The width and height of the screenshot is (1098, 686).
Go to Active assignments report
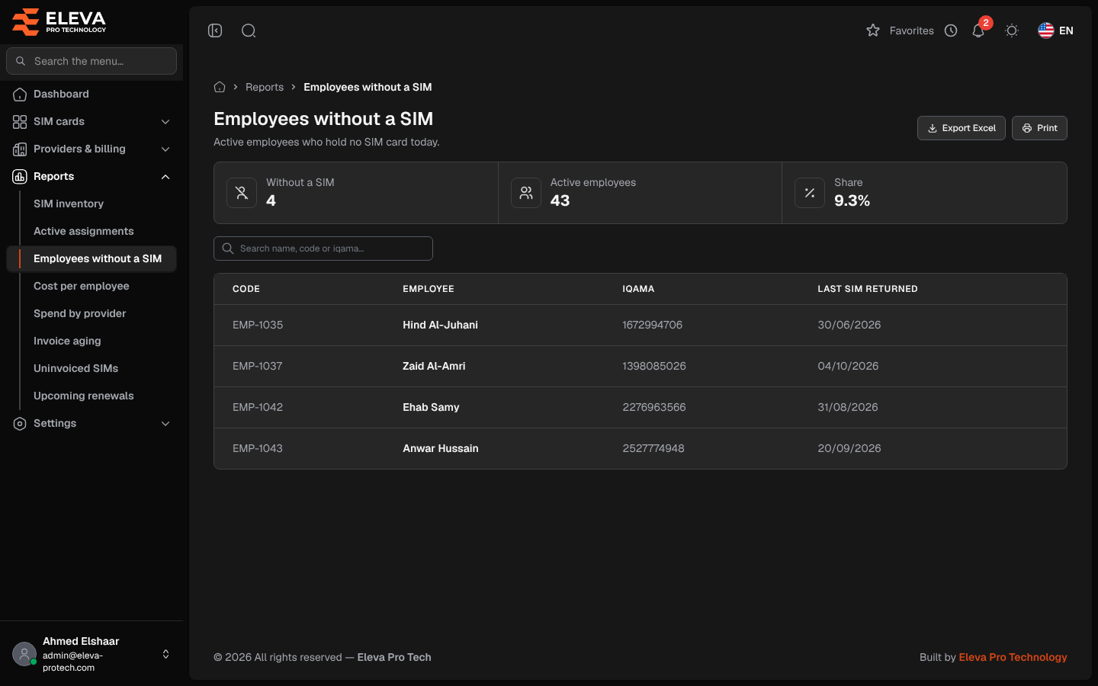[x=84, y=231]
